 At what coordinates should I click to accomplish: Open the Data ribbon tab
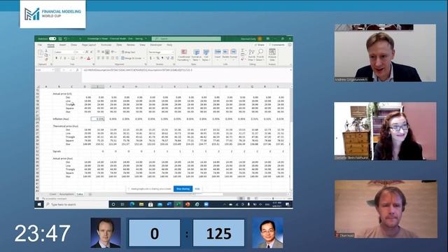click(119, 45)
